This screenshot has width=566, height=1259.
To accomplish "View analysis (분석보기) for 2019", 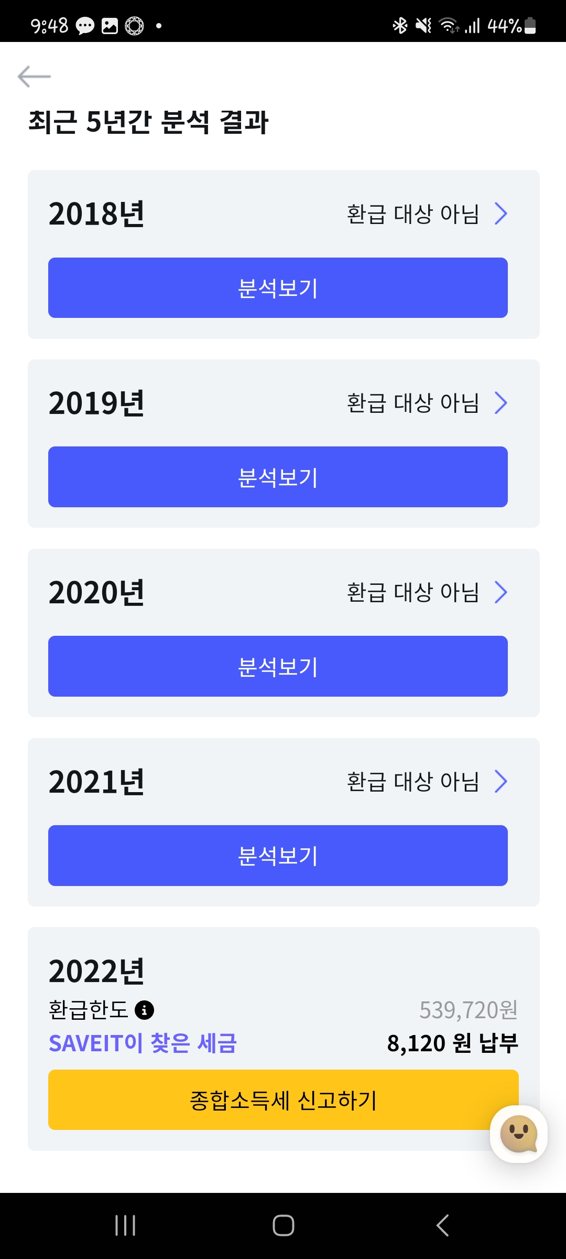I will [278, 477].
